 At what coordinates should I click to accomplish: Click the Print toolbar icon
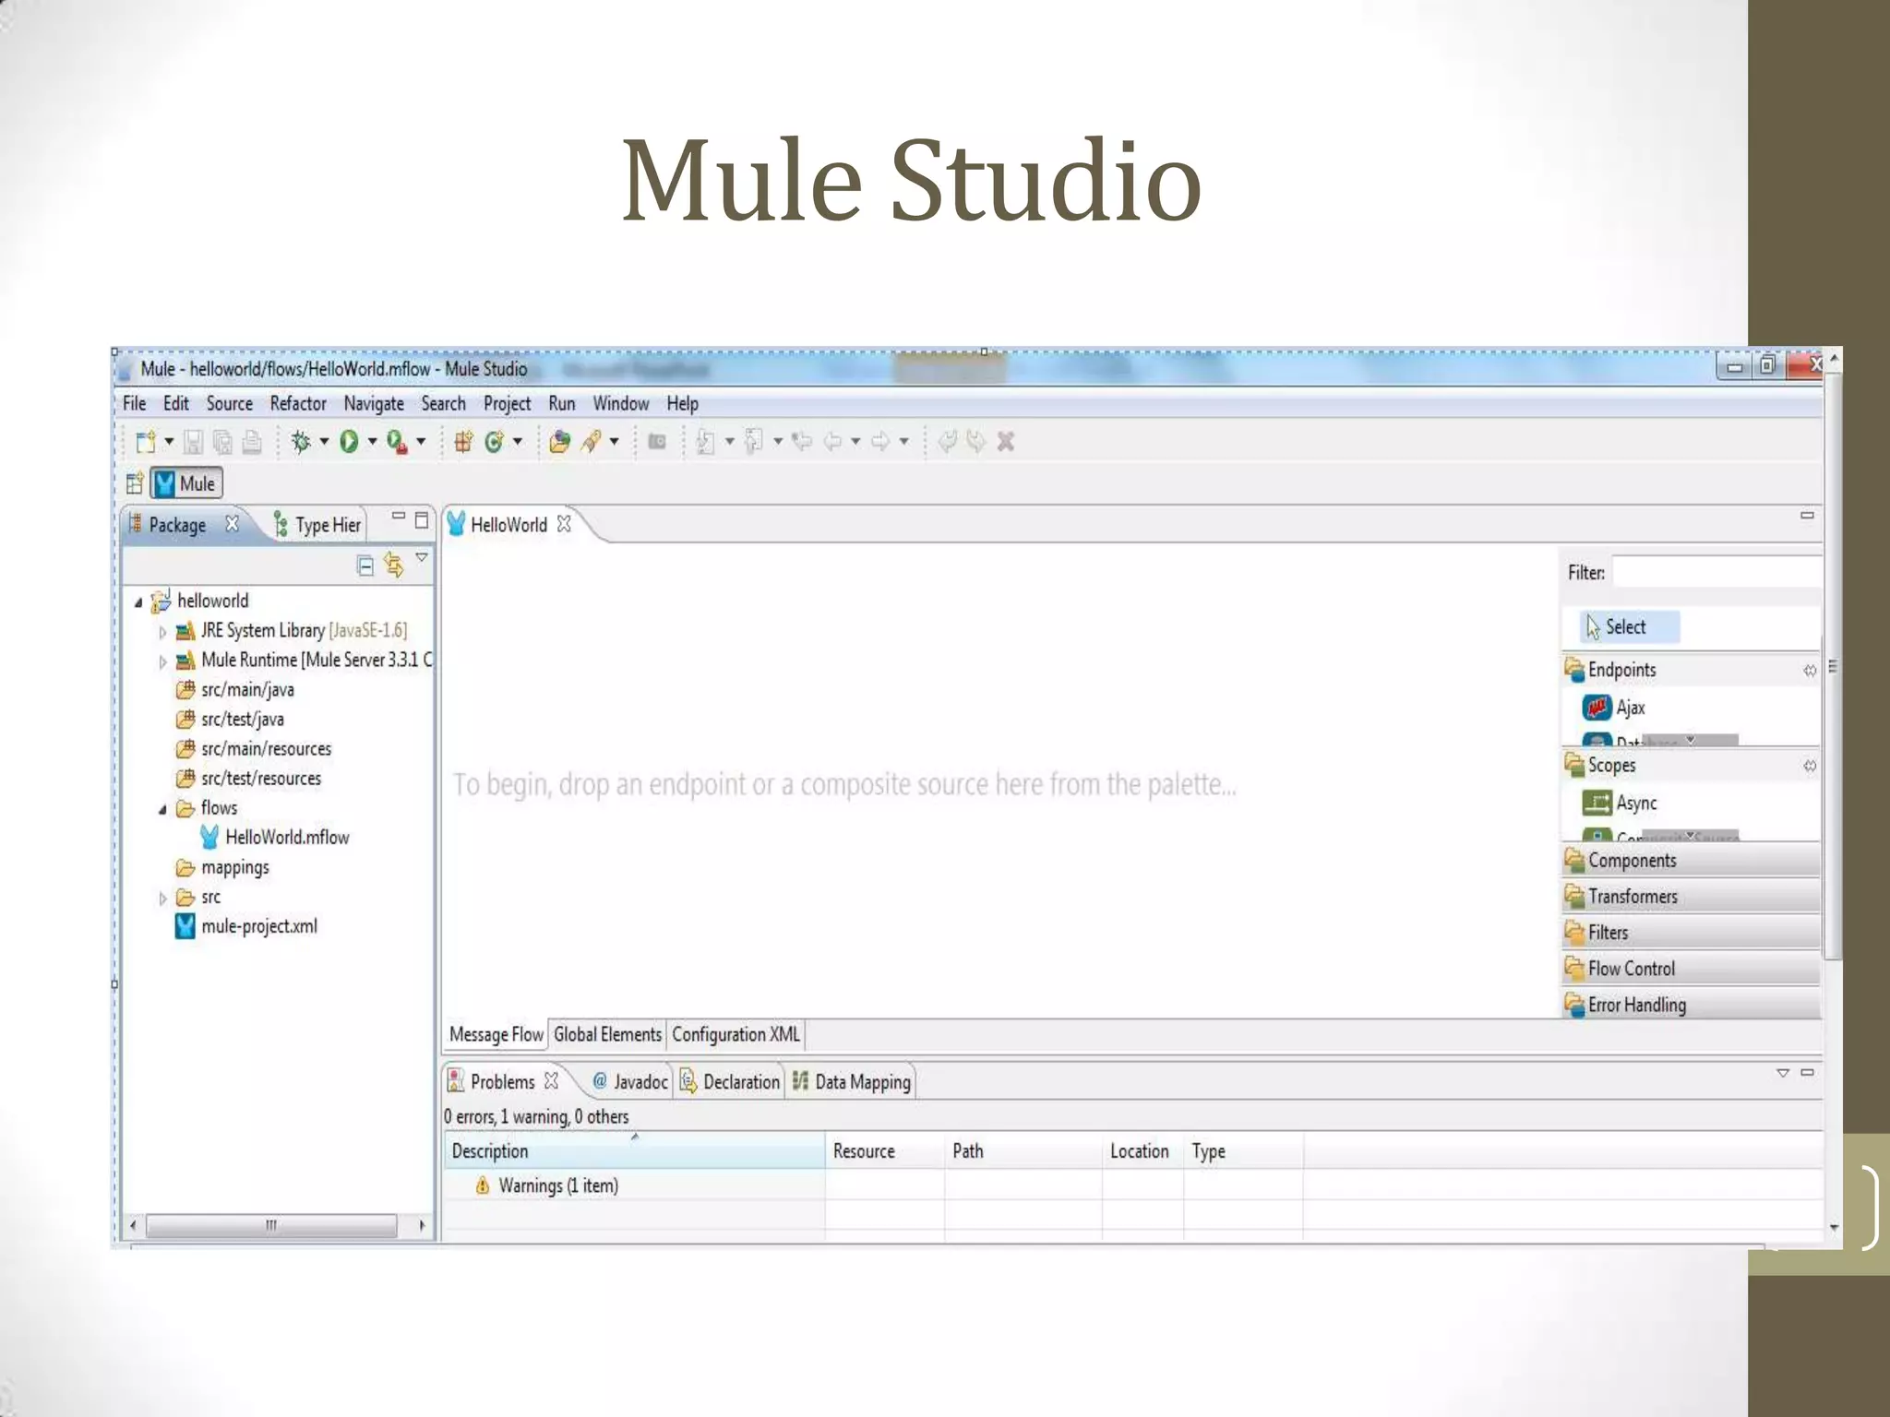click(x=252, y=442)
